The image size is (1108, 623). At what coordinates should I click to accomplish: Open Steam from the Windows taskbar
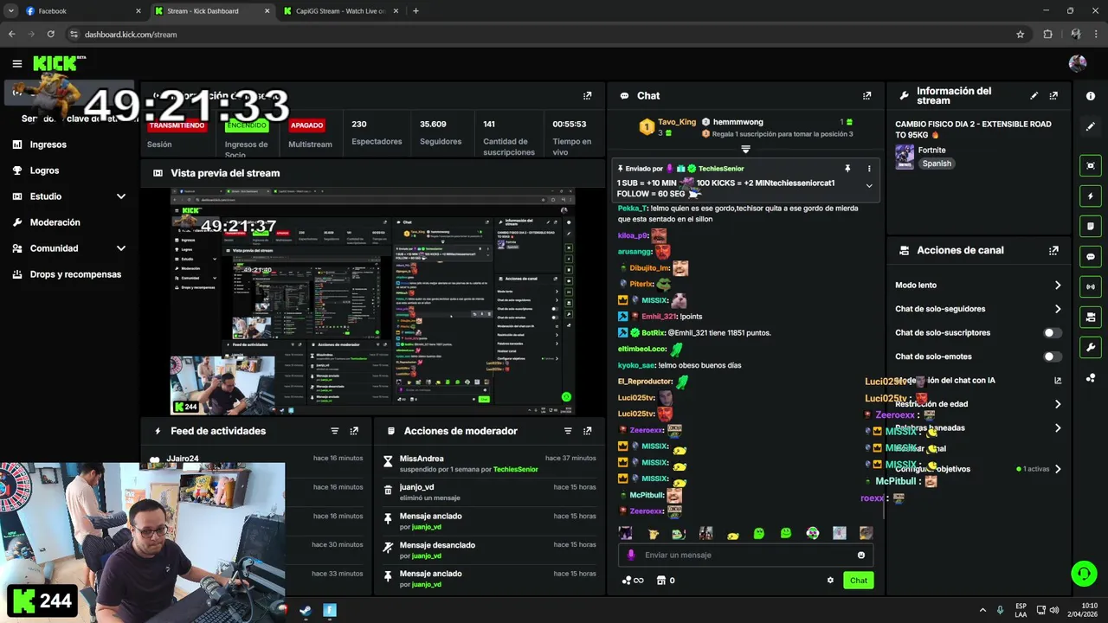305,610
